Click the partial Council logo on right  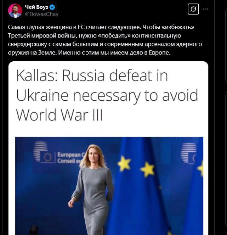(189, 153)
